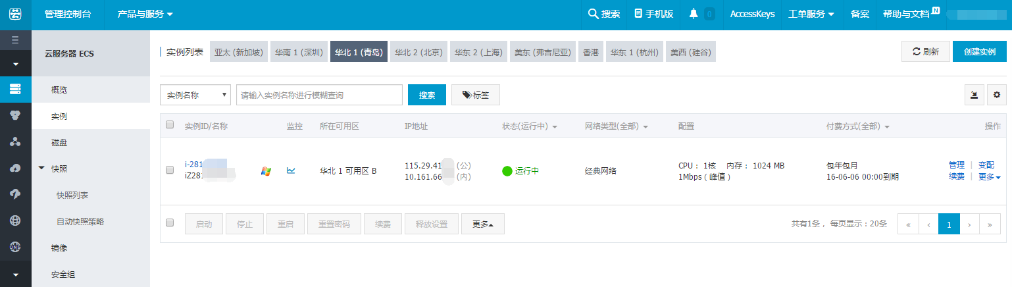Switch to 香港 region tab

591,52
